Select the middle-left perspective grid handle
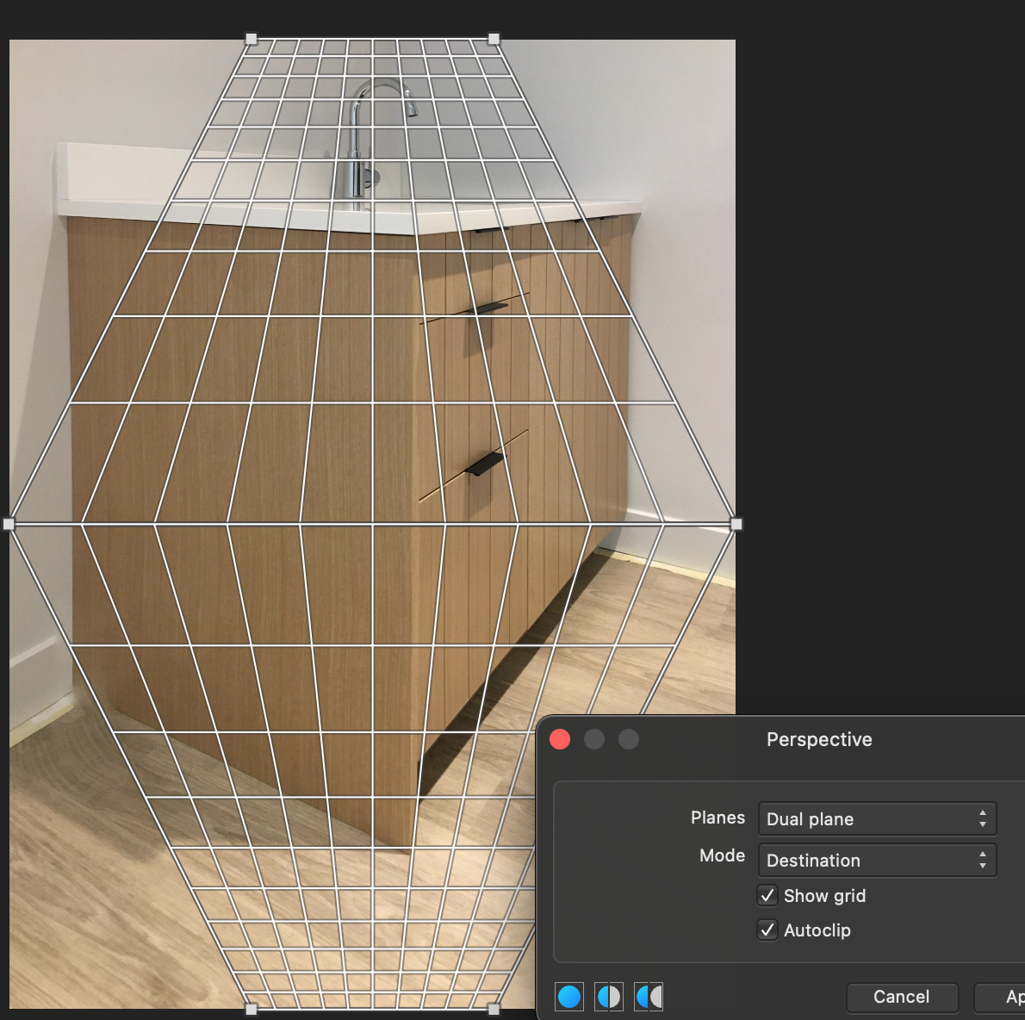Image resolution: width=1025 pixels, height=1020 pixels. click(x=9, y=524)
